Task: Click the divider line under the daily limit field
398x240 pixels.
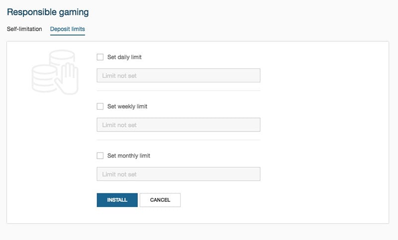Action: click(x=179, y=91)
